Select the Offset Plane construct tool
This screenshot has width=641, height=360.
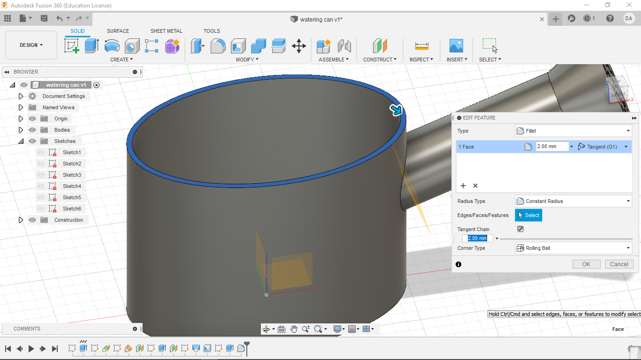point(380,46)
